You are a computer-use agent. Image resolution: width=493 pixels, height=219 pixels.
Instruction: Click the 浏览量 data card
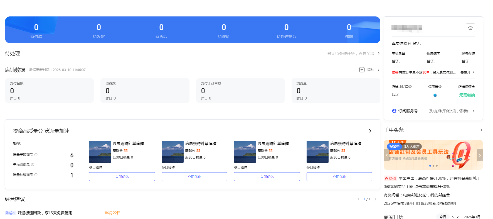tap(336, 91)
